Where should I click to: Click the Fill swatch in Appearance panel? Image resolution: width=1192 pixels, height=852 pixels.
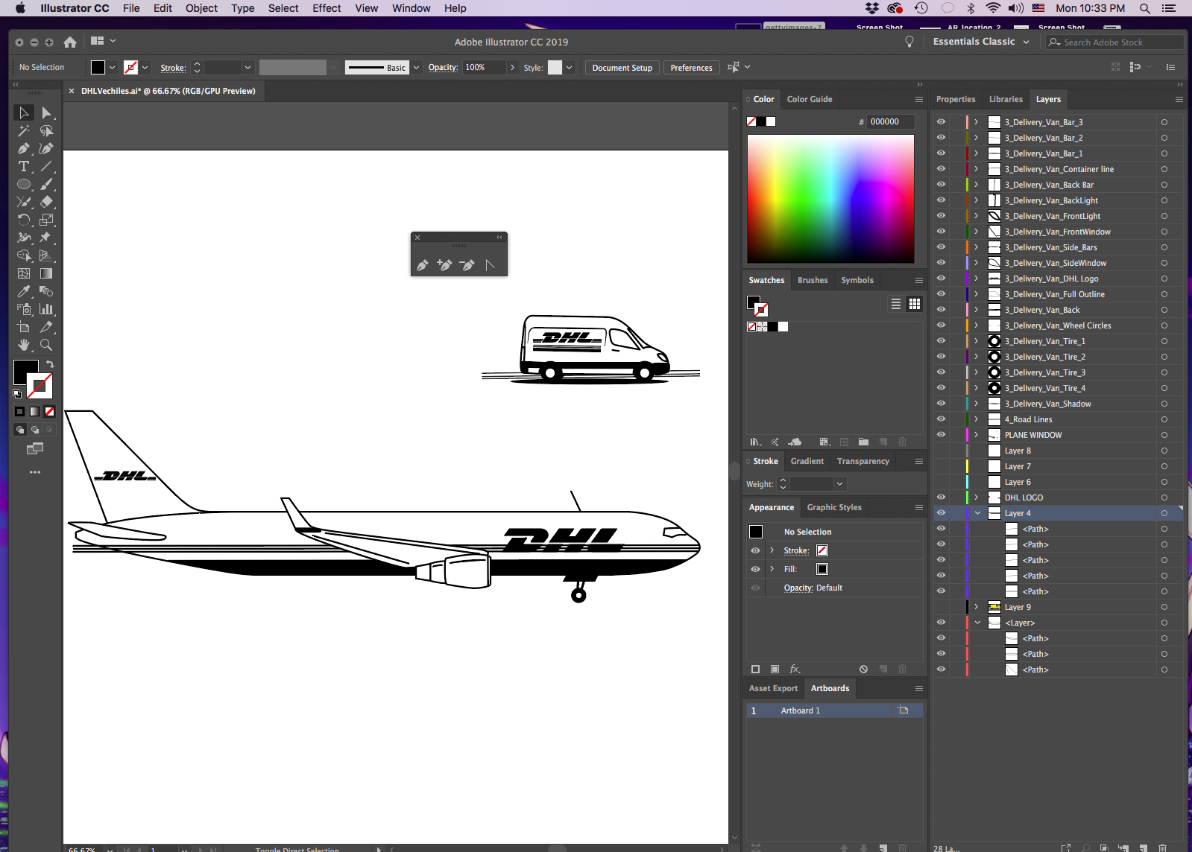(x=822, y=569)
